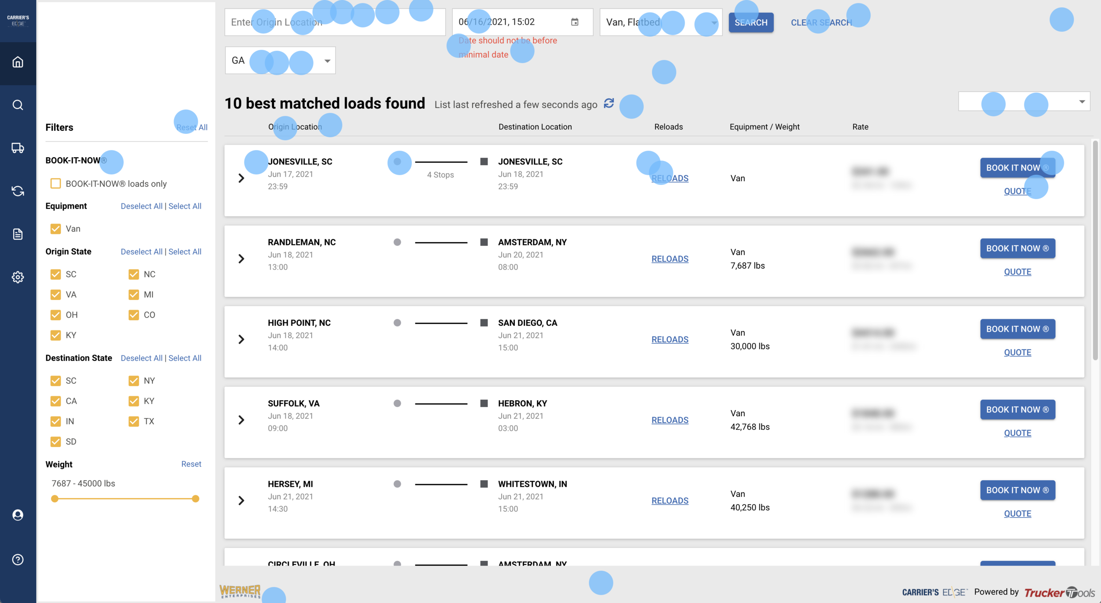Uncheck the TX destination state
The image size is (1101, 603).
pos(133,422)
